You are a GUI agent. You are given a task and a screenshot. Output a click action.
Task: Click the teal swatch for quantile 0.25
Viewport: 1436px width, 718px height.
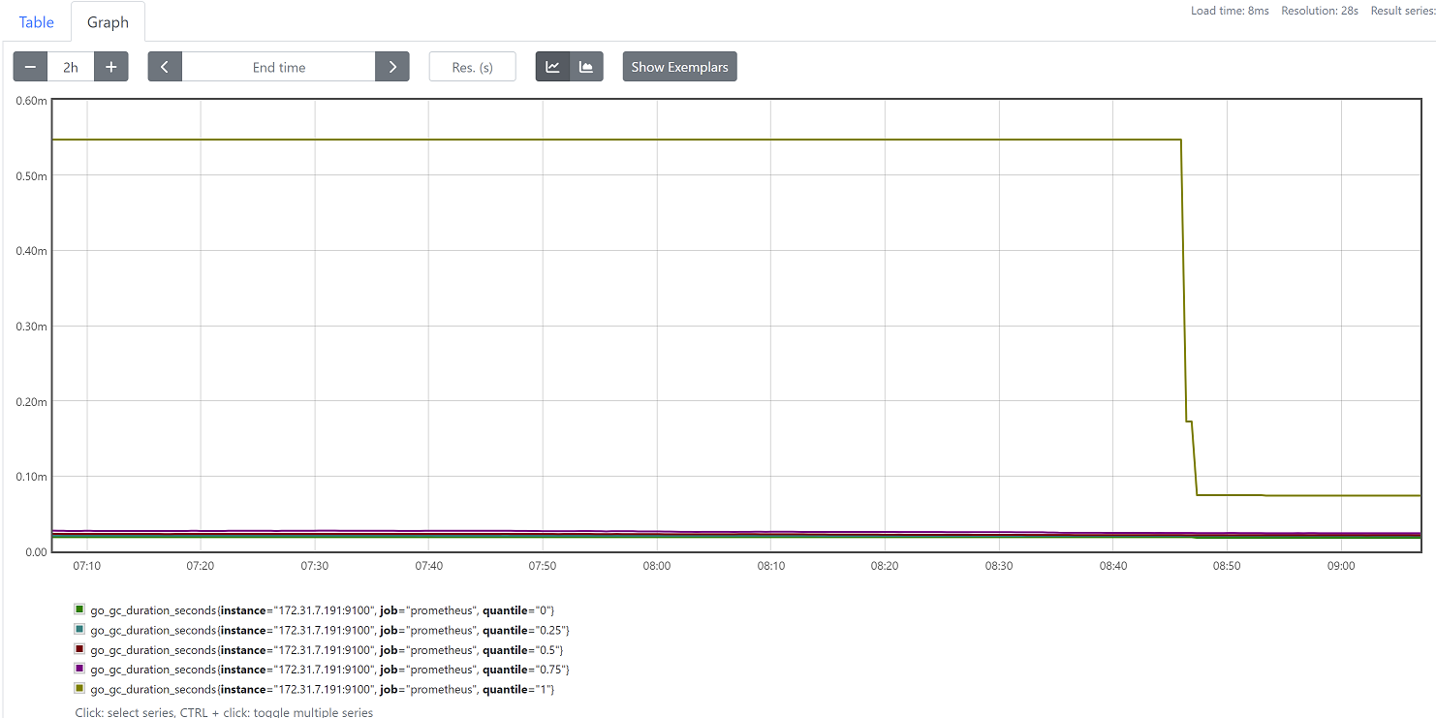click(x=80, y=630)
